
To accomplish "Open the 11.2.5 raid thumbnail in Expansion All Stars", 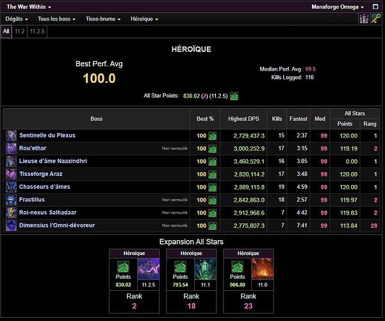I will point(147,270).
